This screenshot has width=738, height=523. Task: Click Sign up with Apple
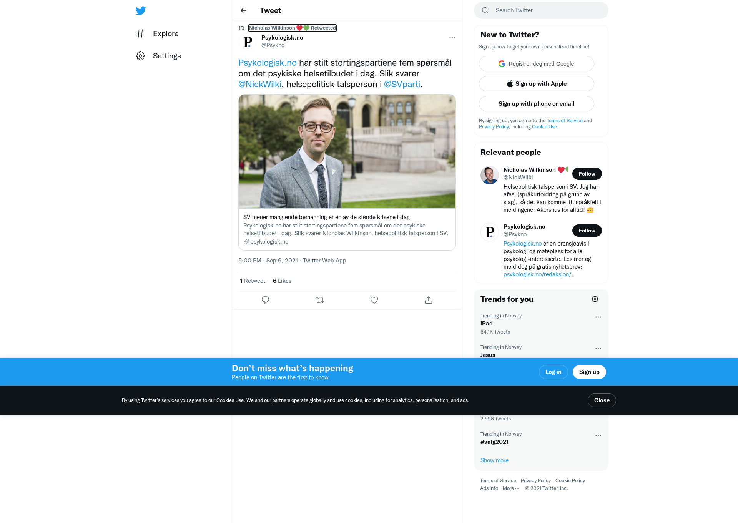click(537, 84)
